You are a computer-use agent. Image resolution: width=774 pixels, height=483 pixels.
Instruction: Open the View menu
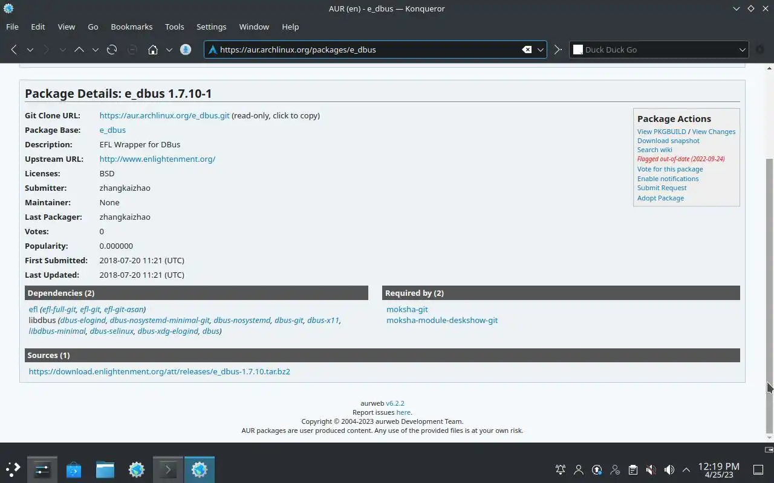[x=67, y=27]
